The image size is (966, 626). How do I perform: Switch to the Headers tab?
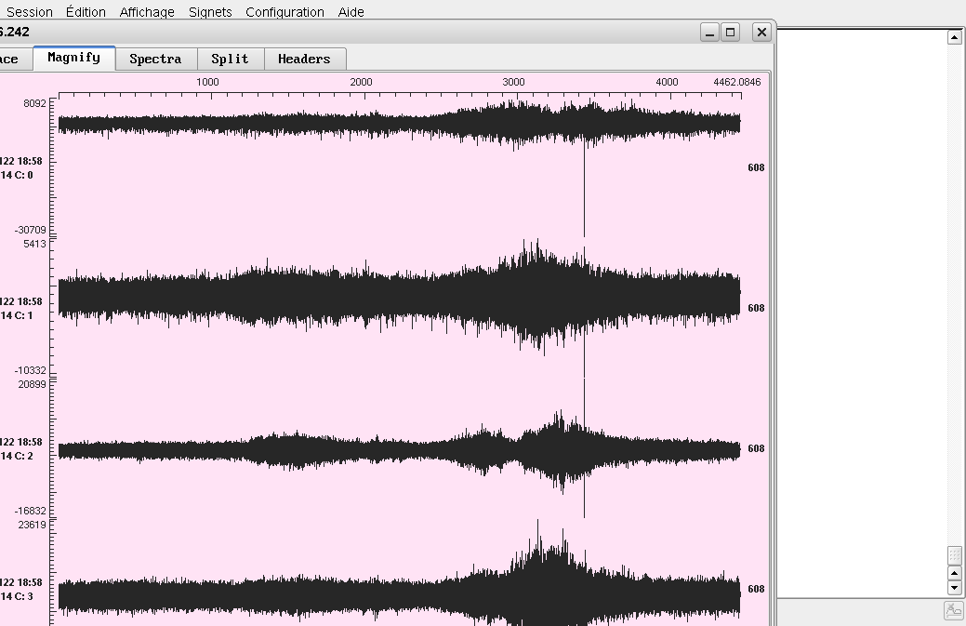(x=304, y=60)
